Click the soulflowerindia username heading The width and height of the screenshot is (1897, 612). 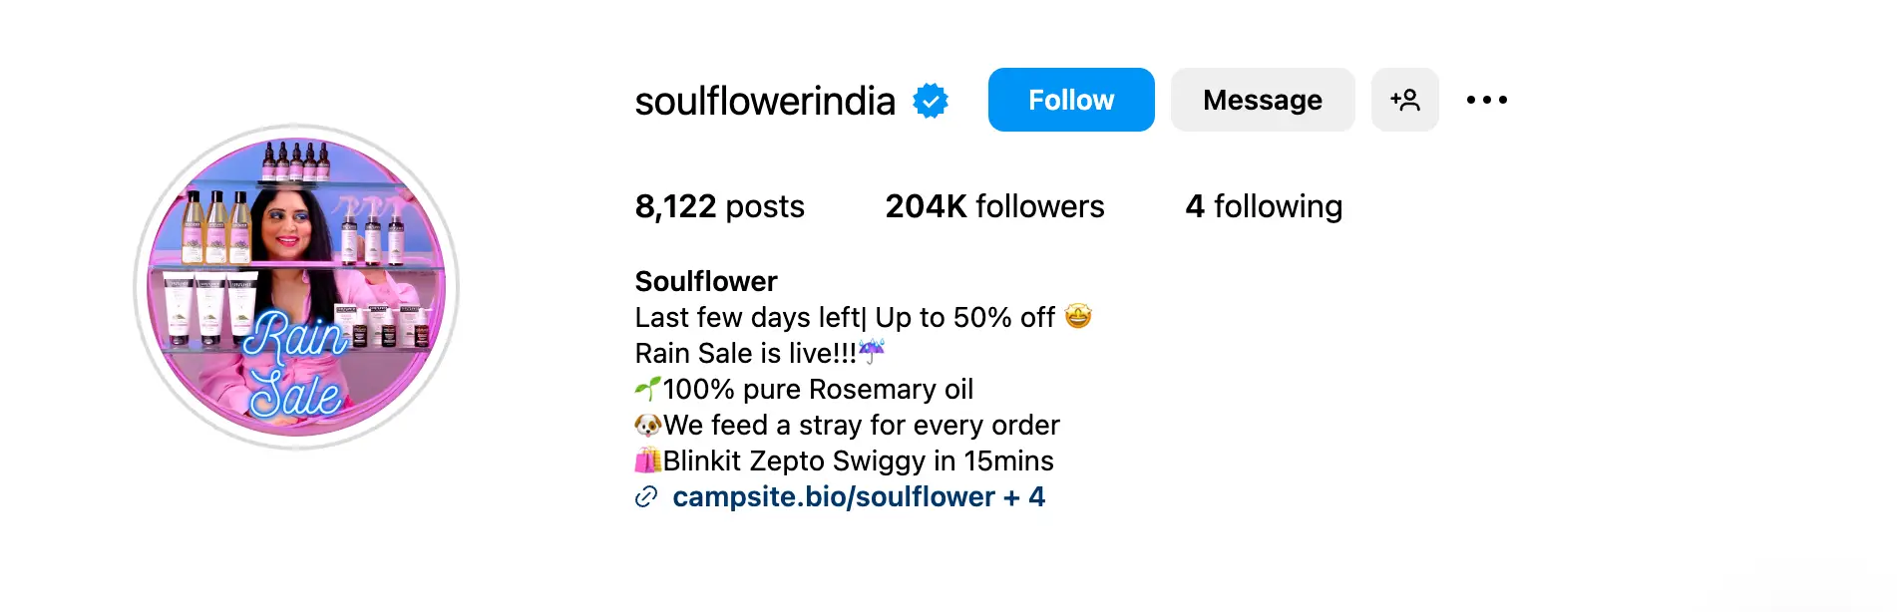(x=765, y=101)
